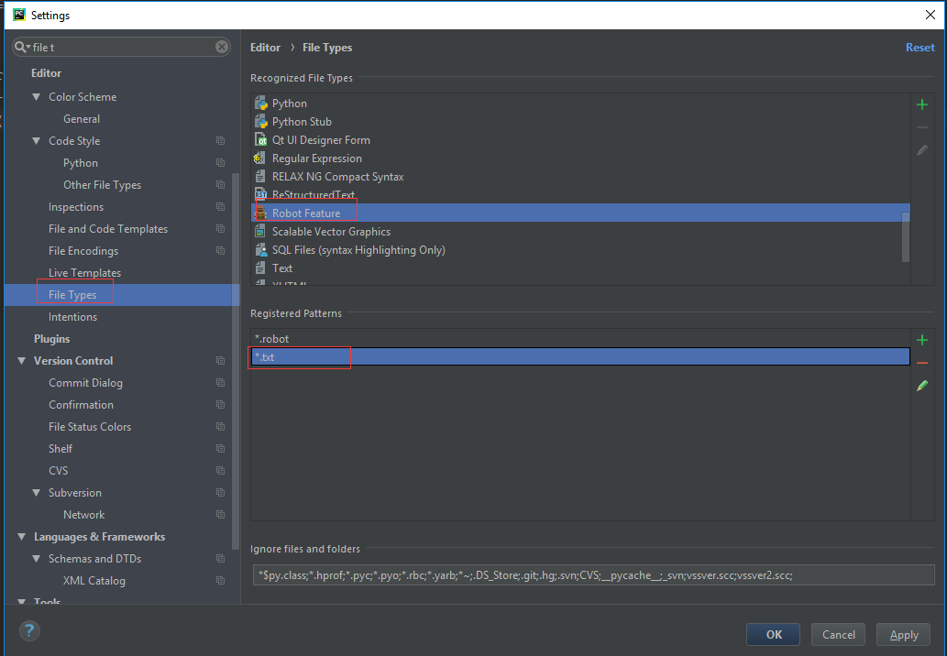Collapse the Version Control section

click(x=21, y=360)
